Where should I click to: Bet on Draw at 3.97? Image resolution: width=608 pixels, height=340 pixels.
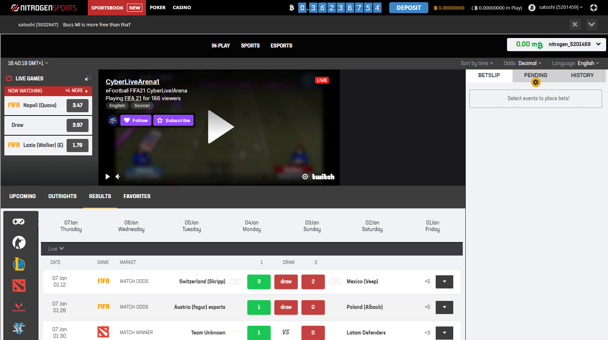[78, 125]
